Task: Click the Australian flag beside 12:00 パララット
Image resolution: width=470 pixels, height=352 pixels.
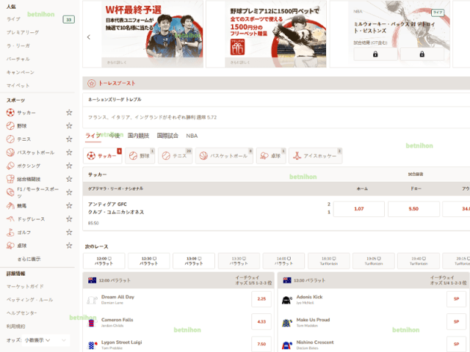Action: (92, 280)
